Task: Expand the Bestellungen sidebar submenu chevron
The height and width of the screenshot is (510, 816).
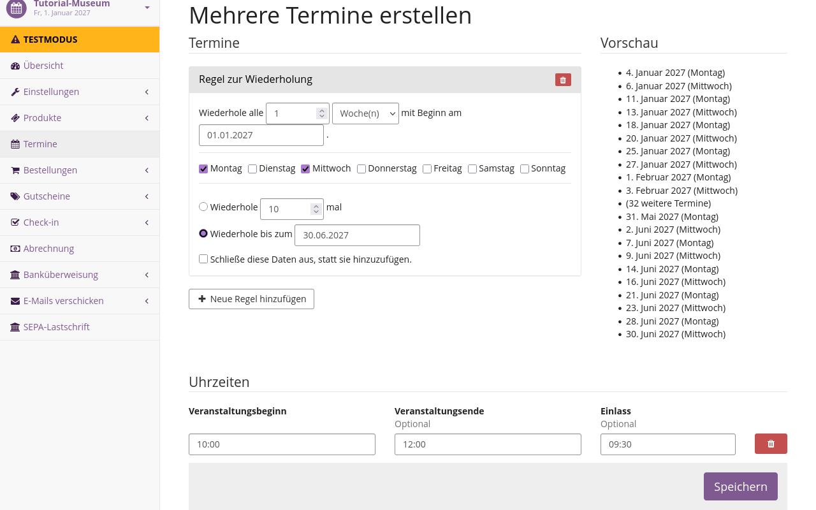Action: (x=147, y=170)
